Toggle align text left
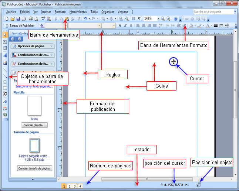The height and width of the screenshot is (191, 239). click(x=138, y=25)
